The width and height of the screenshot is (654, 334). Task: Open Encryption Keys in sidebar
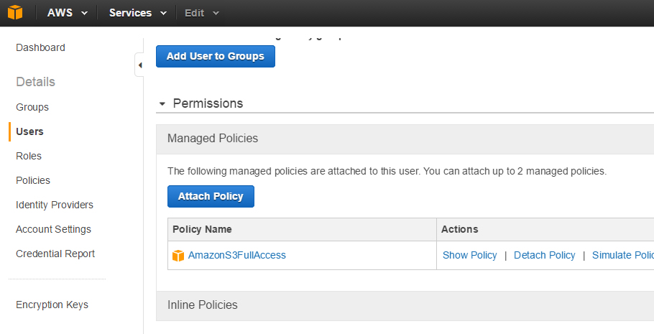tap(52, 305)
